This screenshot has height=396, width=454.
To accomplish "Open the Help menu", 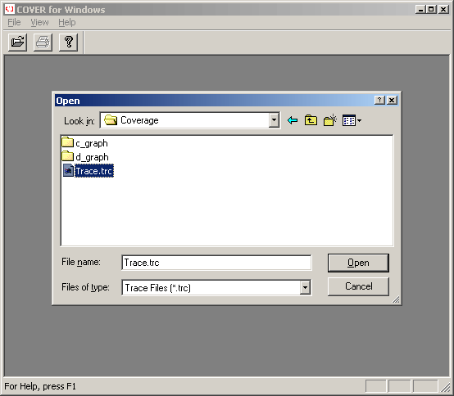I will pos(67,22).
